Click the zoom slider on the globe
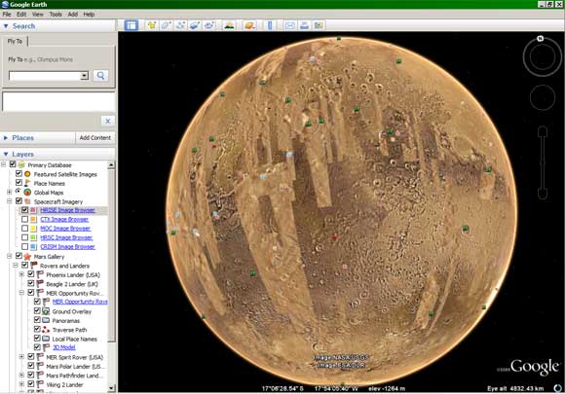This screenshot has height=394, width=565. [543, 162]
